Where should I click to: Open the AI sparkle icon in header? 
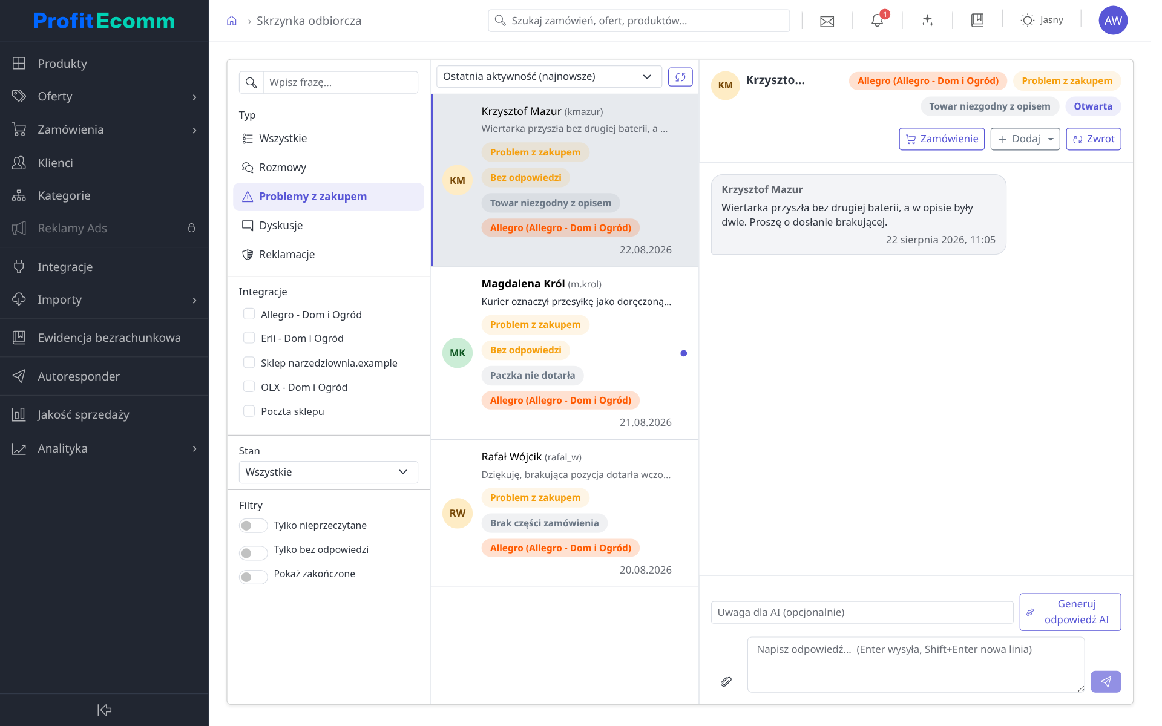pos(927,21)
